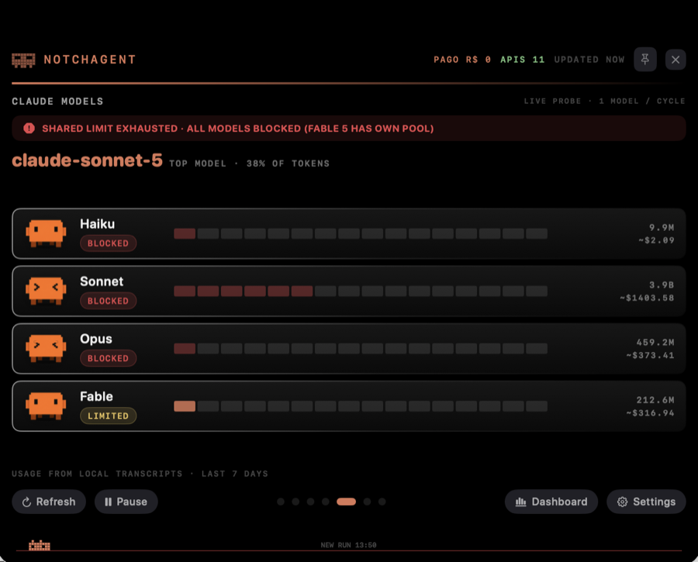Click the small pixel mascot on the timeline
This screenshot has width=698, height=562.
pyautogui.click(x=40, y=545)
